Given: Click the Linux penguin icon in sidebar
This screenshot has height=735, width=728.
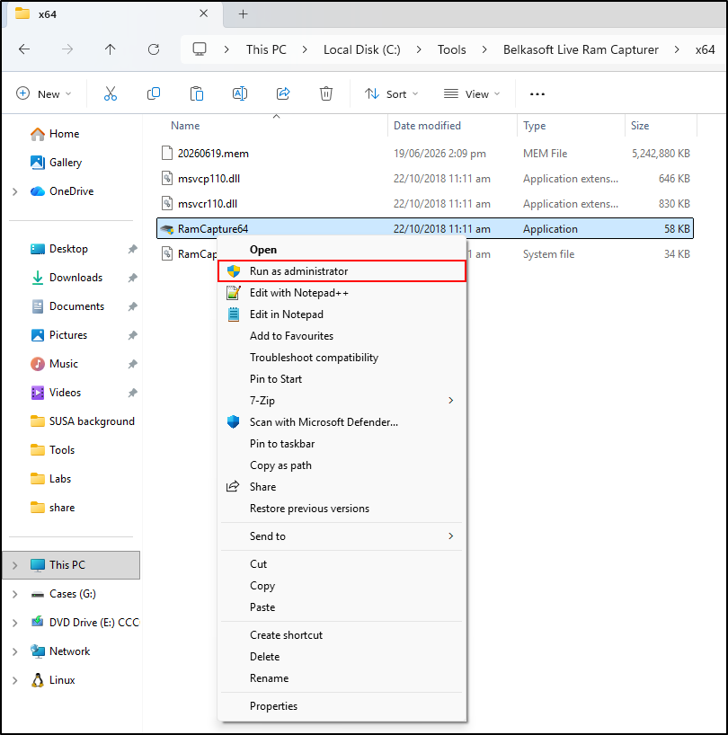Looking at the screenshot, I should (x=38, y=680).
